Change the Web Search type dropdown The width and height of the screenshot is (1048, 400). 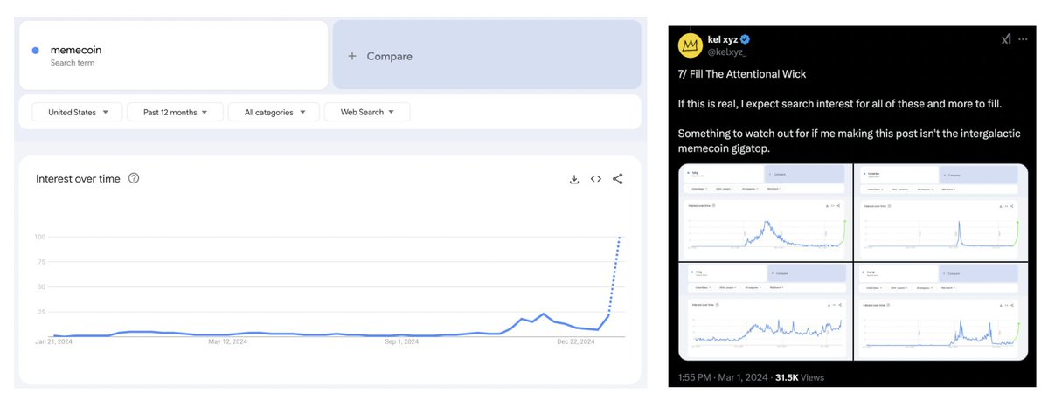[367, 112]
